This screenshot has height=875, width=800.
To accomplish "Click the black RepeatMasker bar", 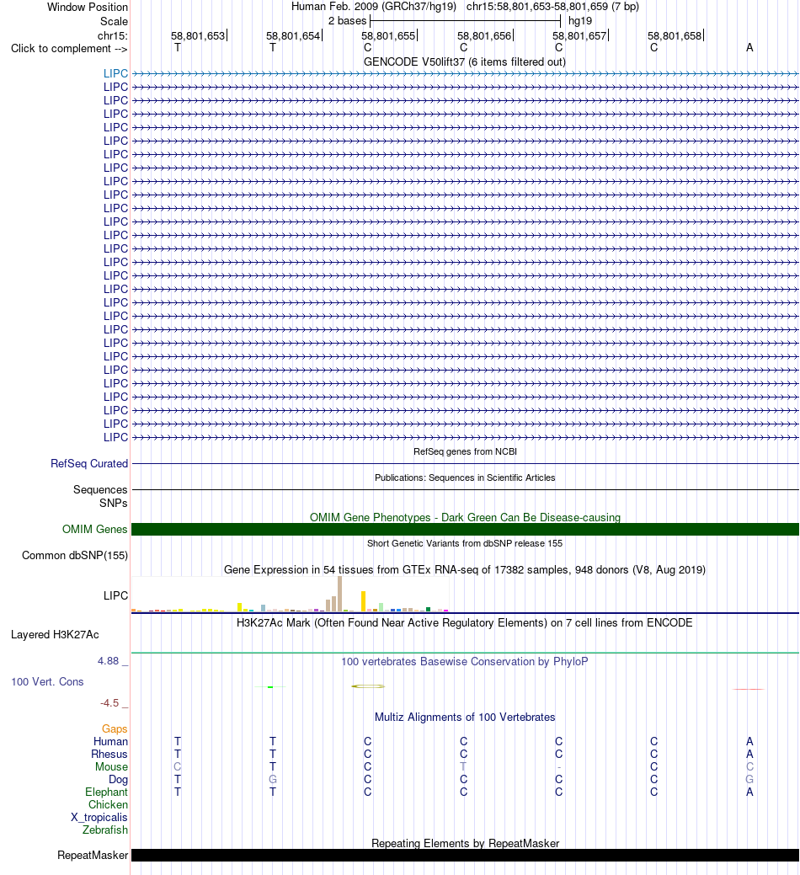I will click(x=465, y=856).
